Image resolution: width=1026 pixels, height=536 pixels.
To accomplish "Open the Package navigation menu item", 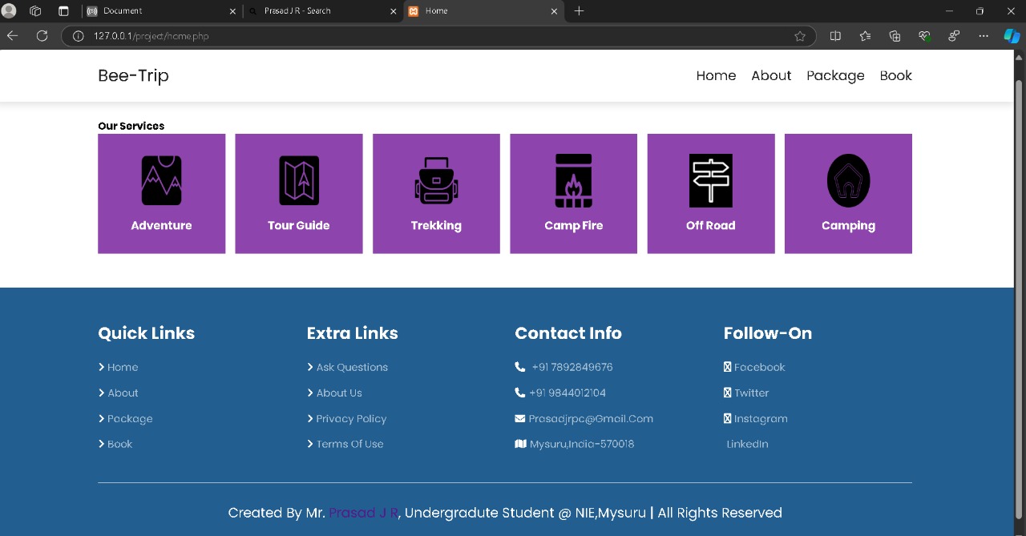I will [835, 75].
